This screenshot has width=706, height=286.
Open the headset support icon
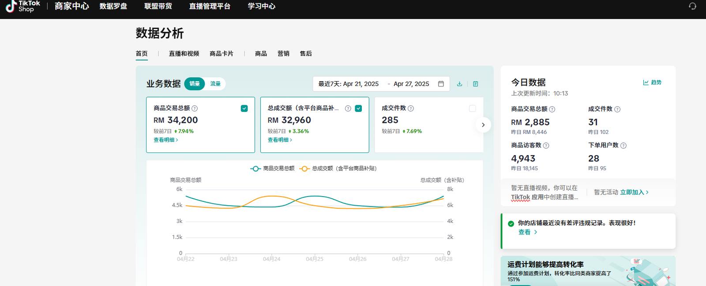(692, 6)
